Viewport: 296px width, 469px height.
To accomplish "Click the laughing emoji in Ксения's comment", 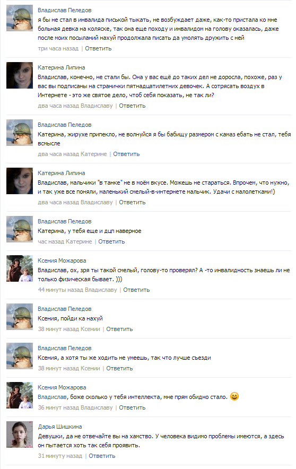I will coord(234,397).
